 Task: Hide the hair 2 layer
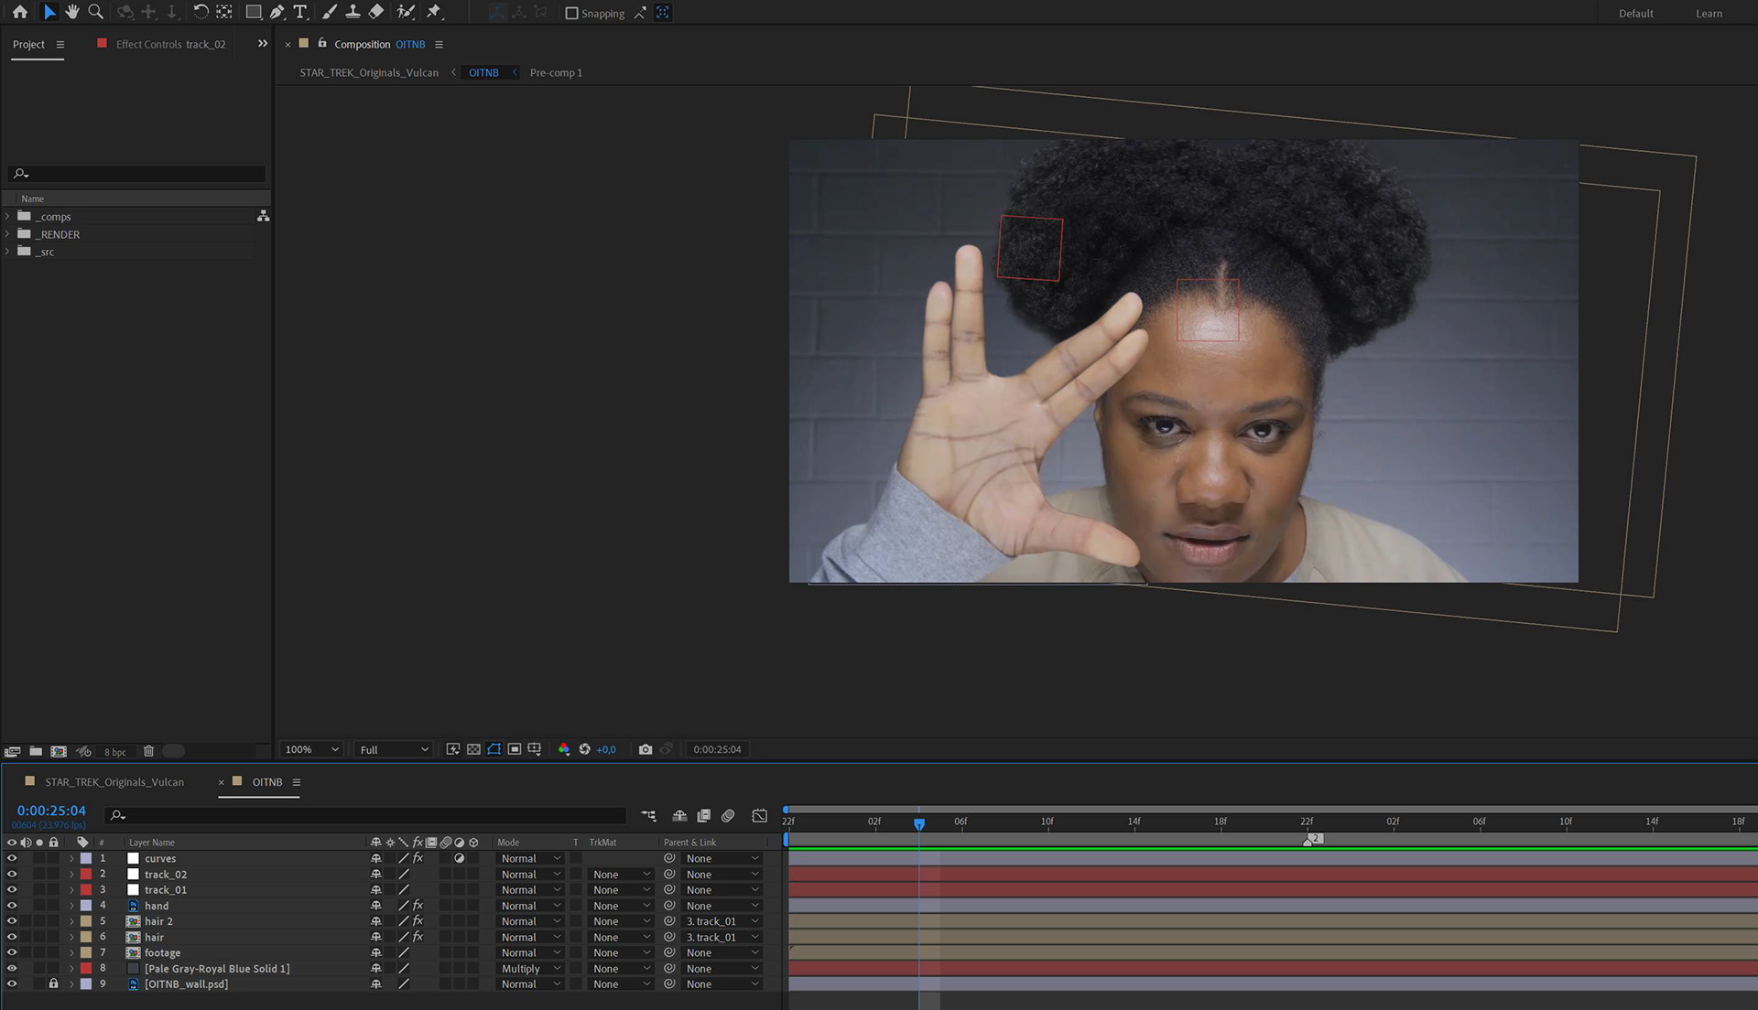(x=12, y=921)
